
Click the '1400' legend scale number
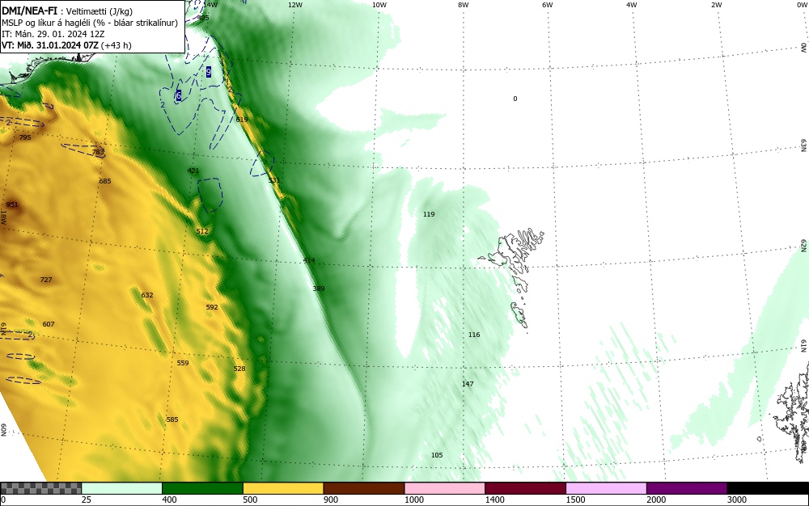pyautogui.click(x=495, y=500)
